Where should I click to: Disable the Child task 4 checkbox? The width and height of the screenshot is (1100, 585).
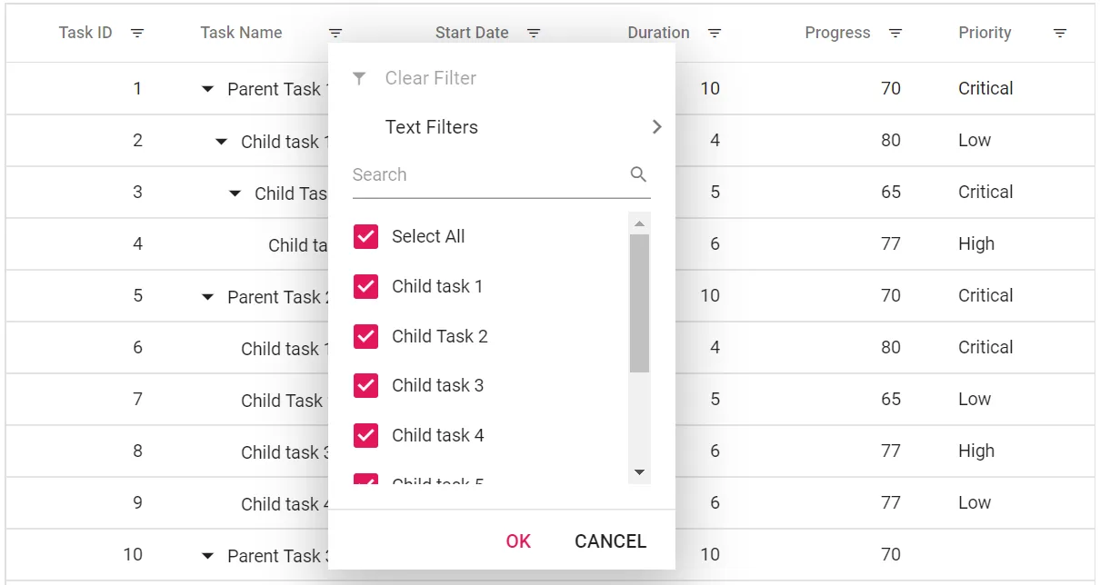point(365,435)
